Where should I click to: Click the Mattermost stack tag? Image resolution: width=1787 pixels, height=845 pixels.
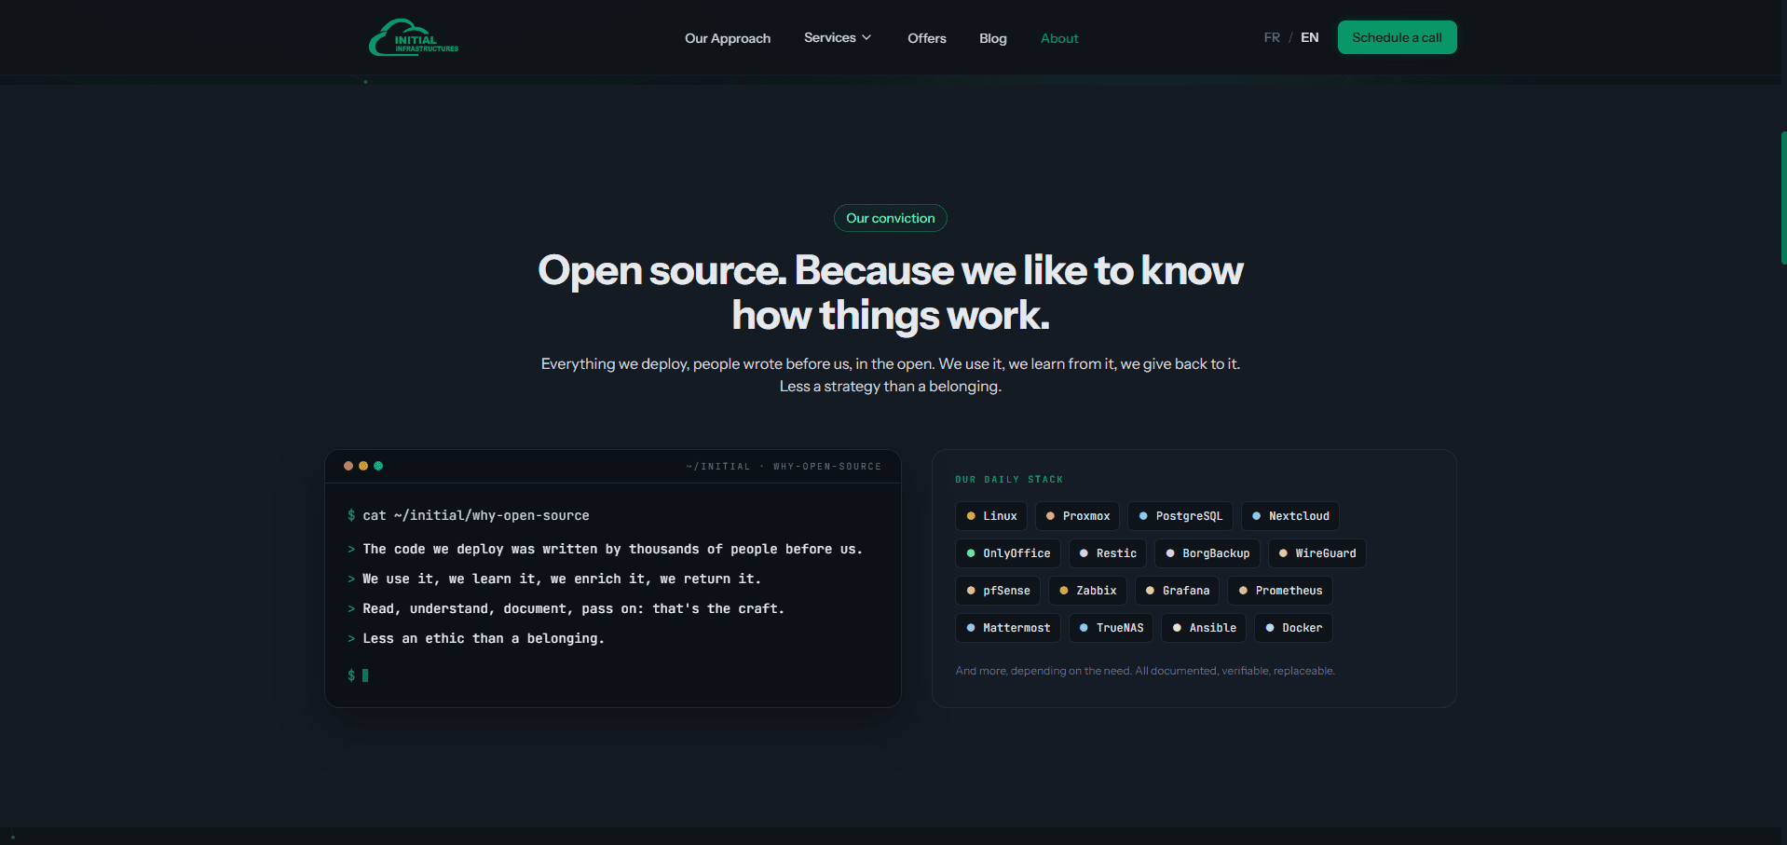(x=1008, y=628)
